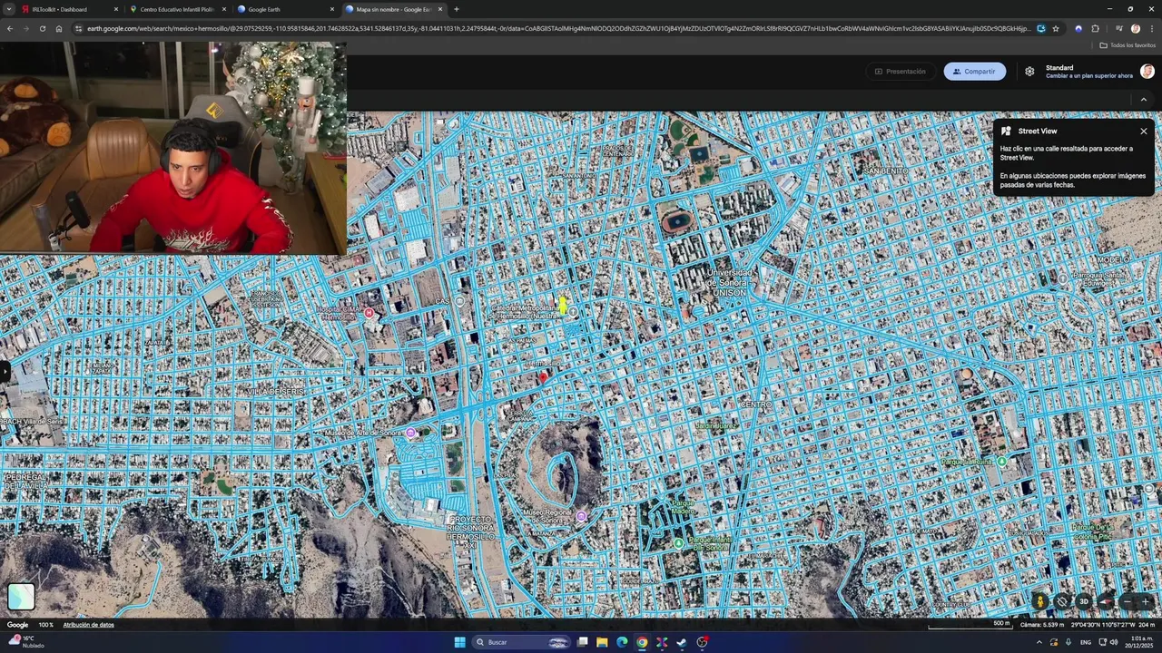This screenshot has width=1162, height=653.
Task: Click the 100% status bar value
Action: 45,625
